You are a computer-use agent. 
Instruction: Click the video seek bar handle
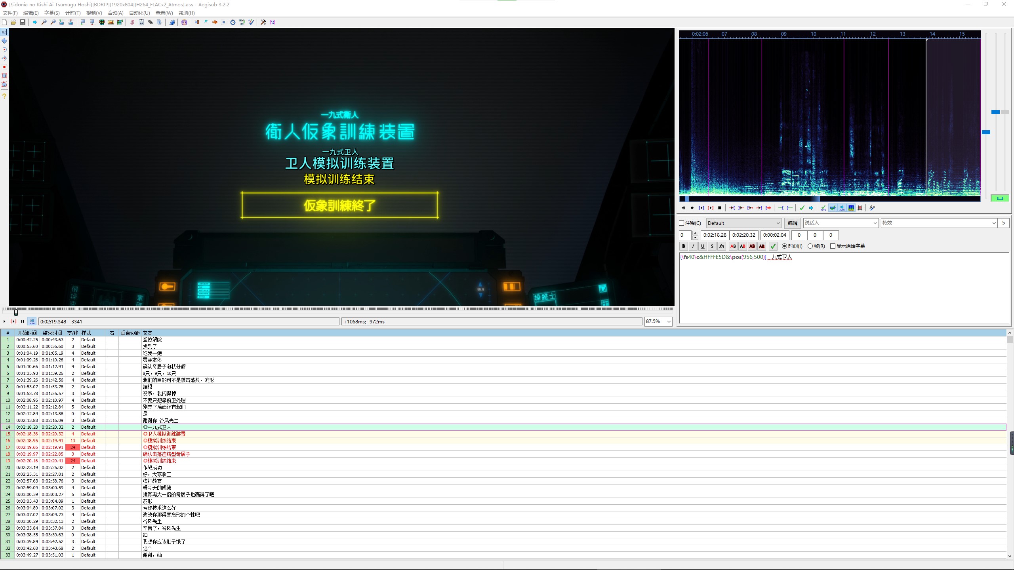[x=16, y=312]
